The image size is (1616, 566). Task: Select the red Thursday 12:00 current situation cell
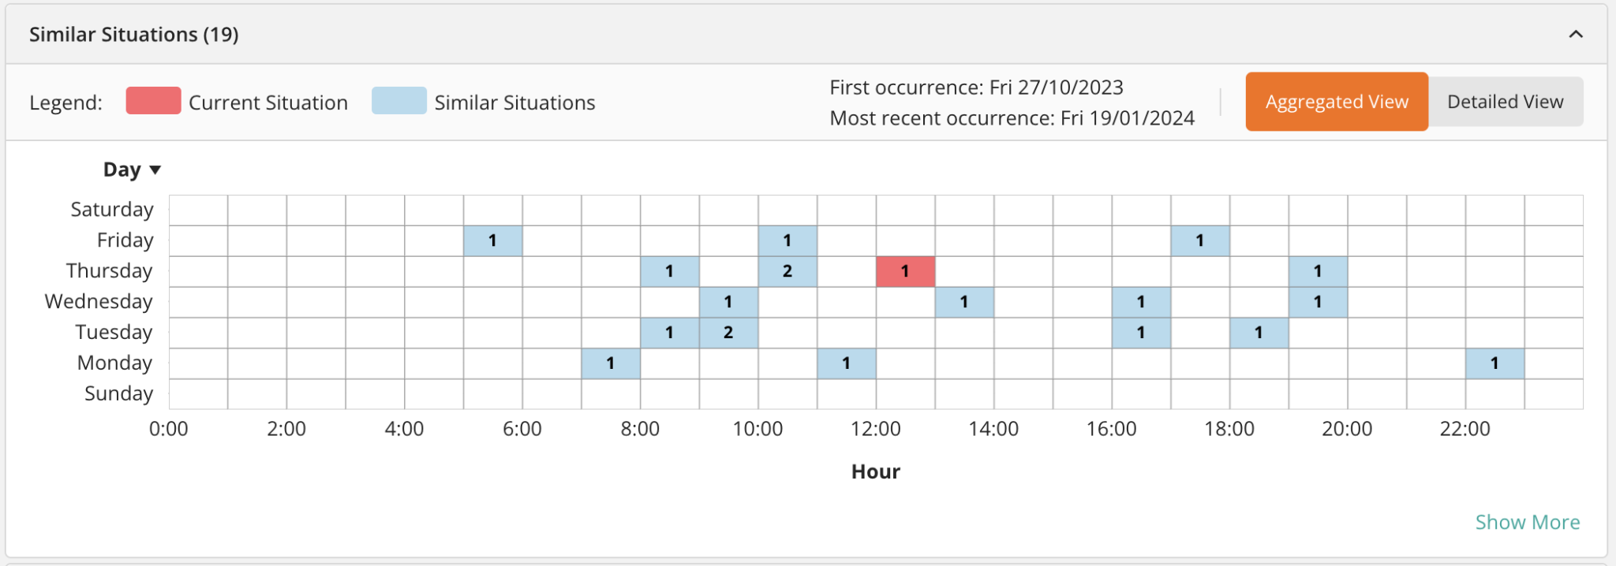click(x=905, y=271)
